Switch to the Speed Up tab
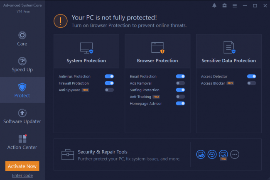Image resolution: width=270 pixels, height=180 pixels. point(22,64)
